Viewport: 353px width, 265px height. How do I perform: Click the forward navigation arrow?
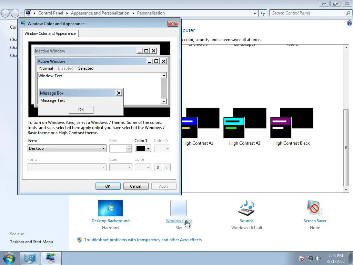[15, 13]
